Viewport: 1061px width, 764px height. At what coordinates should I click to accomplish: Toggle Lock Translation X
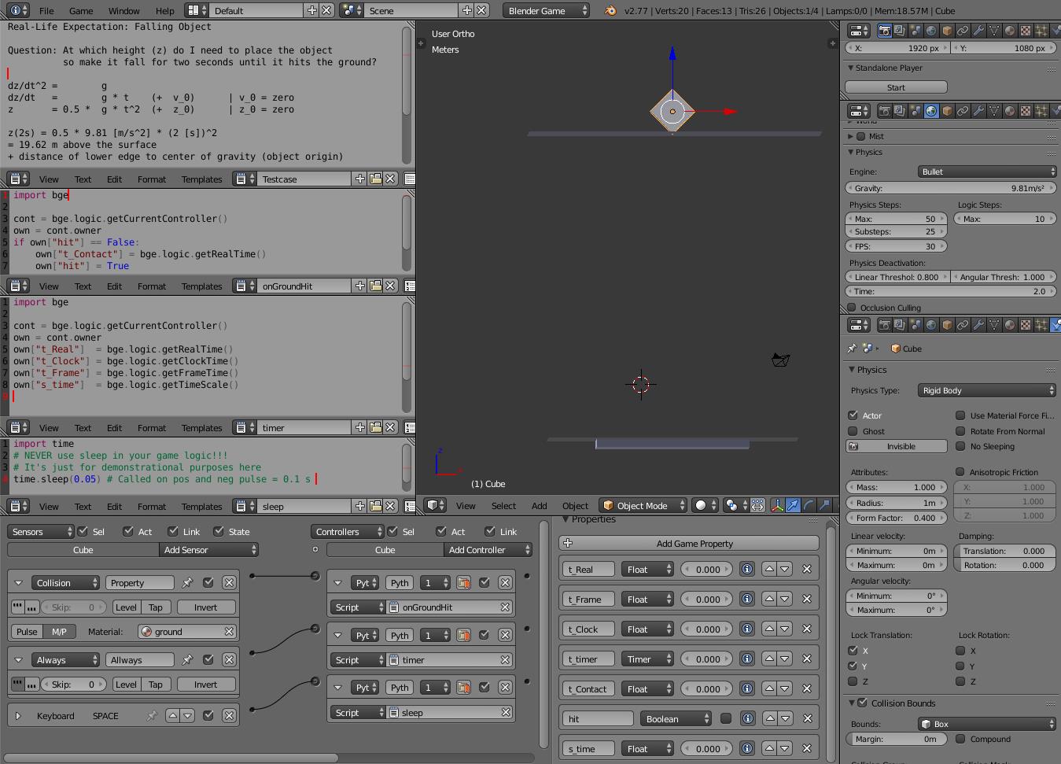pyautogui.click(x=853, y=651)
